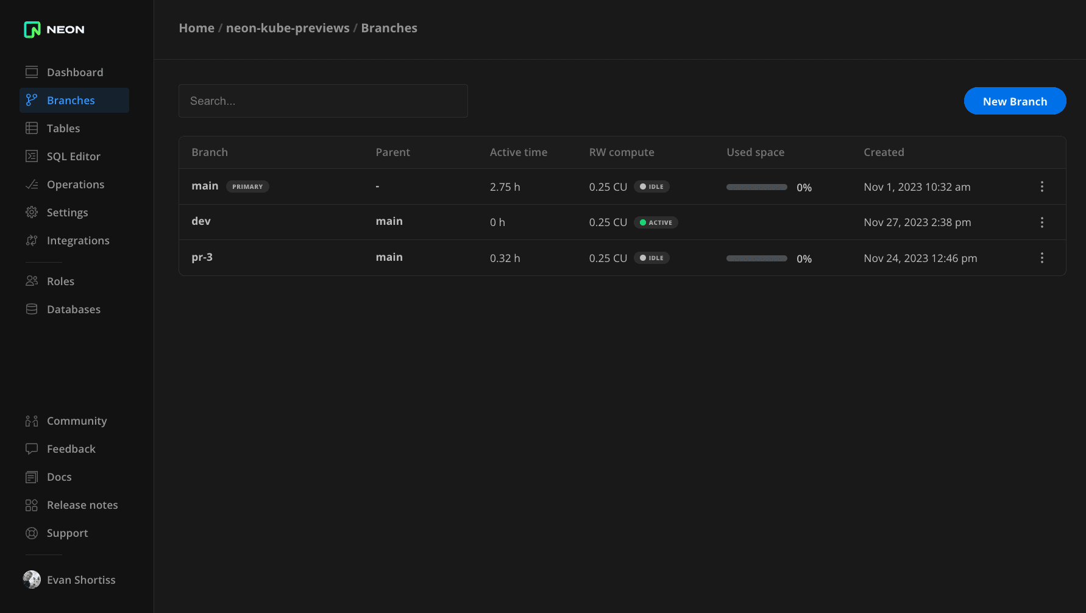Click the Operations icon in sidebar
This screenshot has width=1086, height=613.
32,184
